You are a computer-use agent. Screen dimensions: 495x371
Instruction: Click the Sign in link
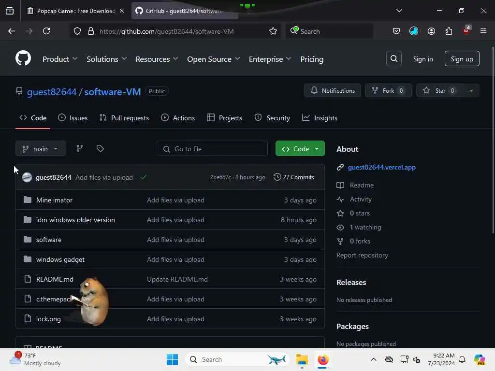point(422,59)
